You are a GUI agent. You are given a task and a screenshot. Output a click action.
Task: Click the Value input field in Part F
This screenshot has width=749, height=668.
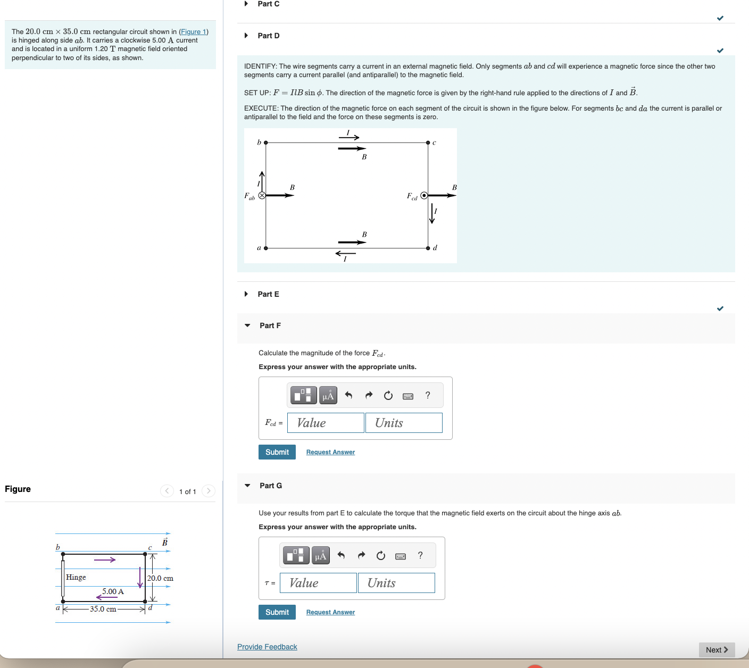tap(325, 422)
